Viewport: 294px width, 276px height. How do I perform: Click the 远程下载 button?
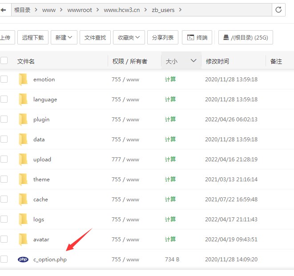tap(33, 37)
